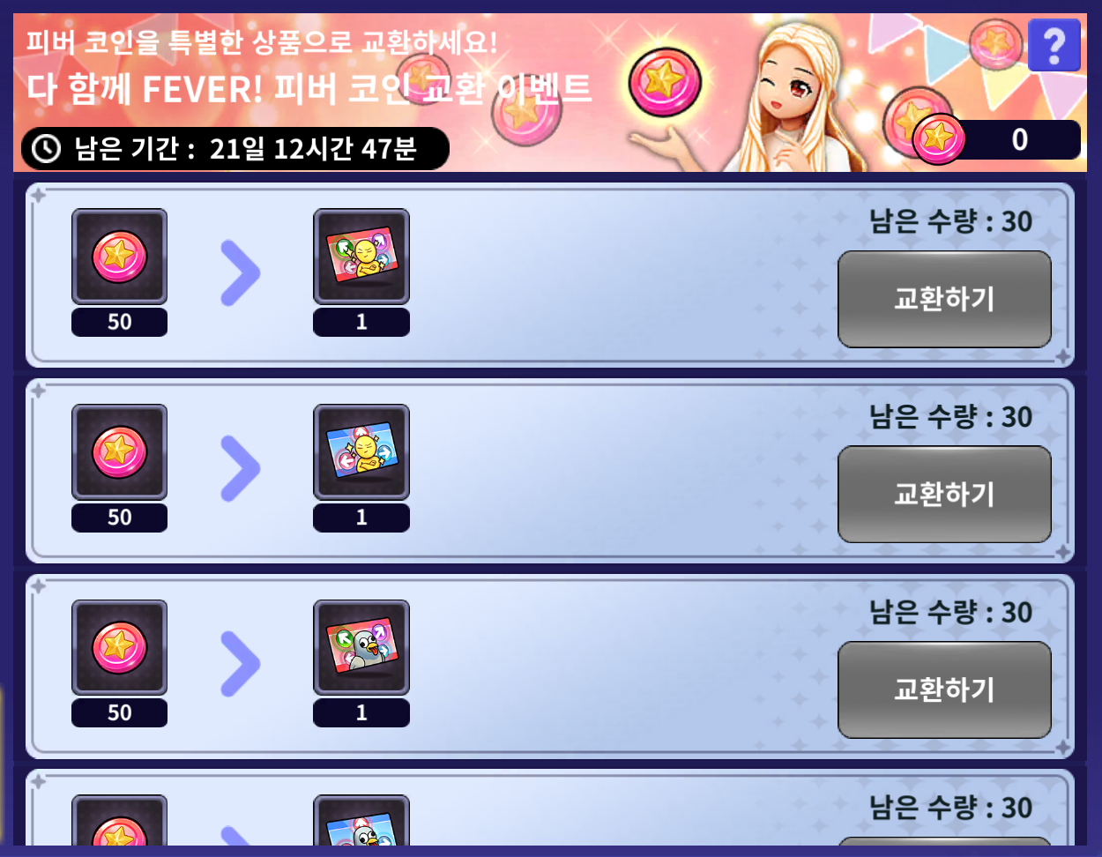Select the blue yellow-duck card reward

[x=361, y=452]
